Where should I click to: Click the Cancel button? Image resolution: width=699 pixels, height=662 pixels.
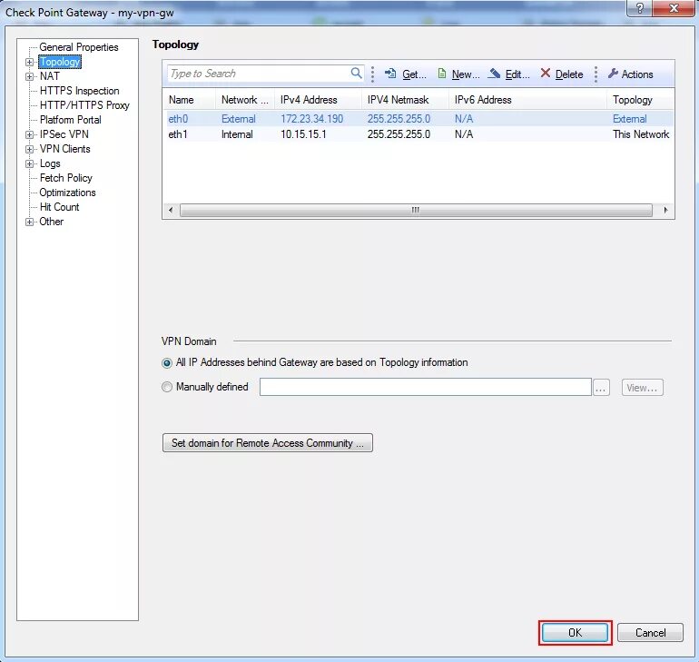coord(650,633)
